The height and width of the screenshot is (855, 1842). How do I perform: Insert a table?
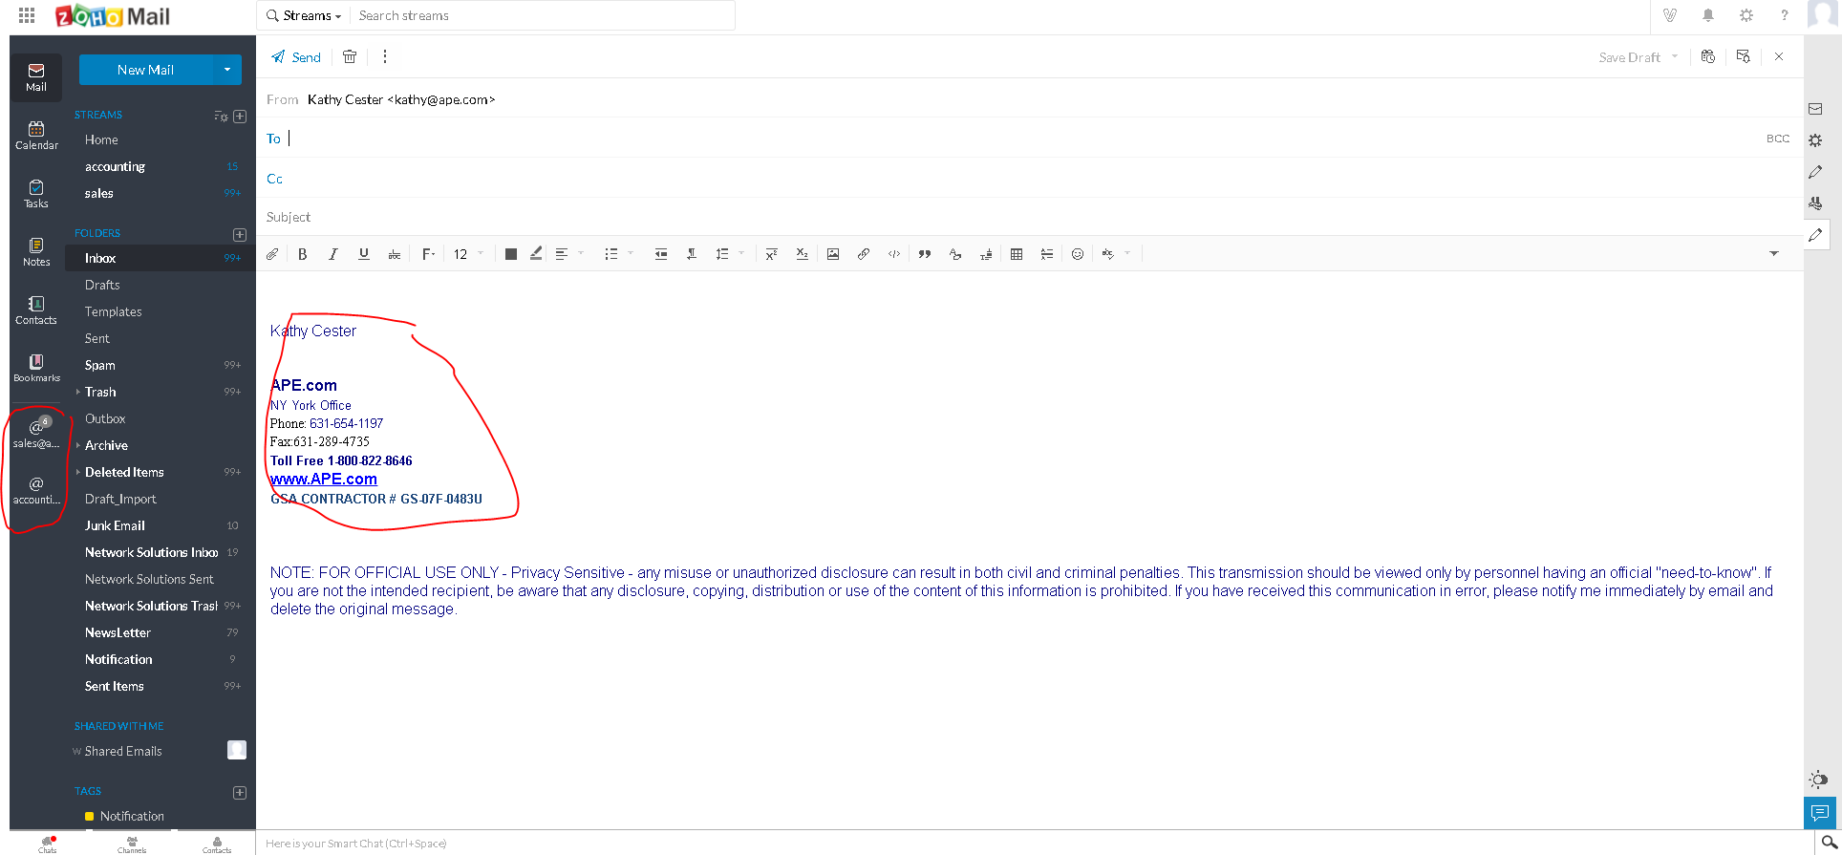(x=1017, y=254)
